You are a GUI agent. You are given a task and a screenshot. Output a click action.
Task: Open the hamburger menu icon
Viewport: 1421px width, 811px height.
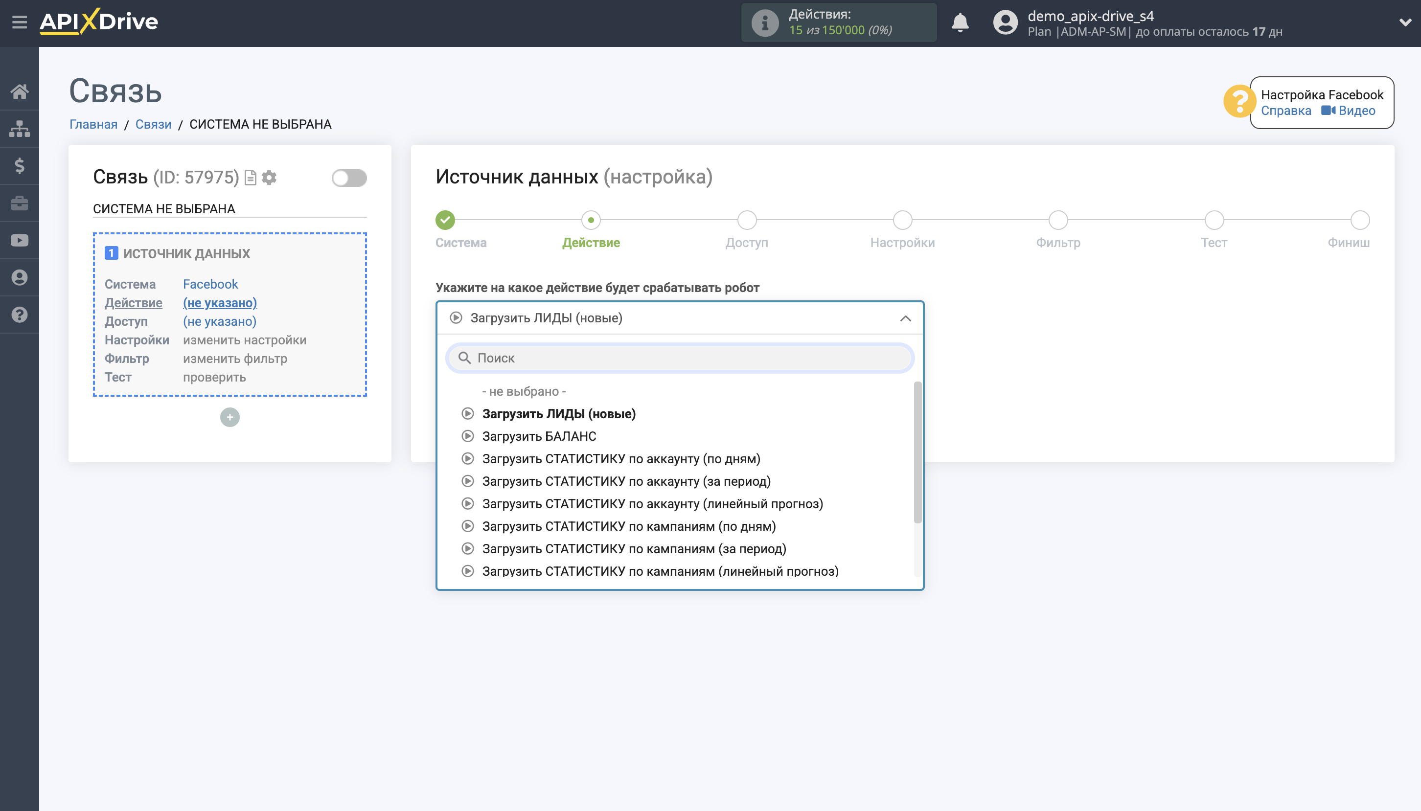tap(20, 23)
